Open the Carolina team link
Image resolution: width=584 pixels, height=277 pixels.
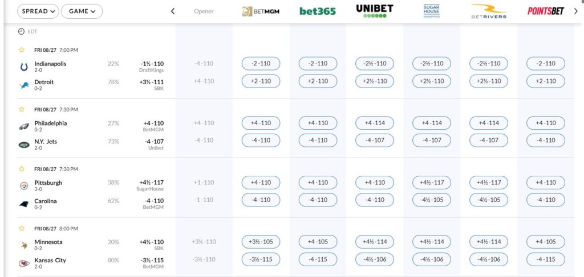tap(46, 201)
